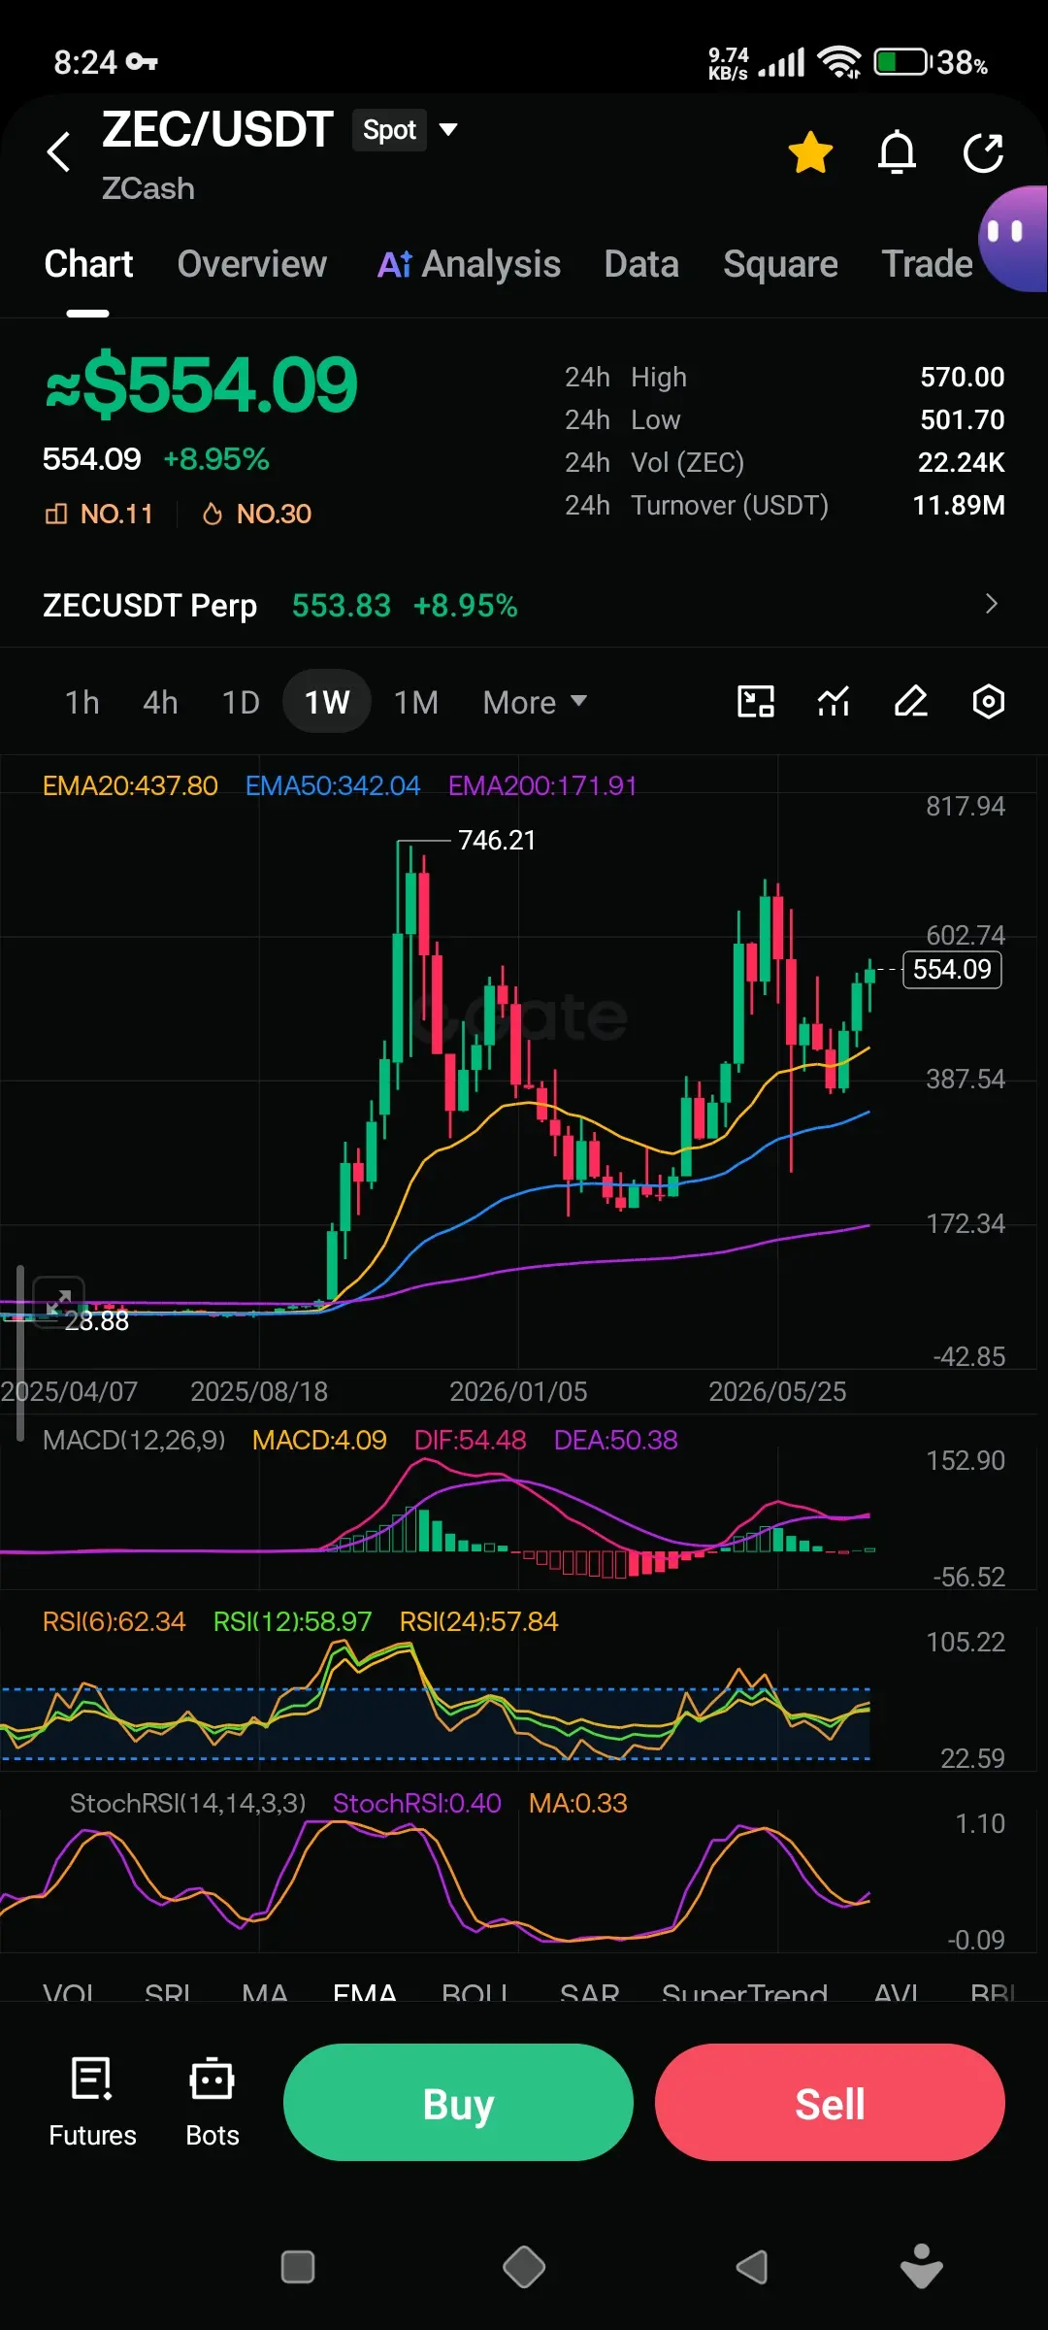Open the Bots icon
This screenshot has width=1048, height=2330.
[212, 2102]
